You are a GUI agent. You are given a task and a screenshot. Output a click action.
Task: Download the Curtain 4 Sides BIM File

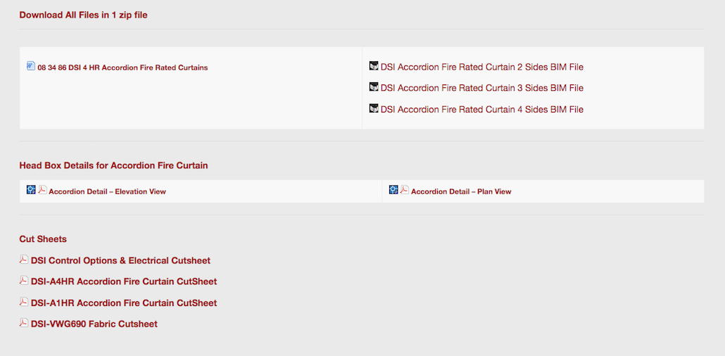pos(481,110)
